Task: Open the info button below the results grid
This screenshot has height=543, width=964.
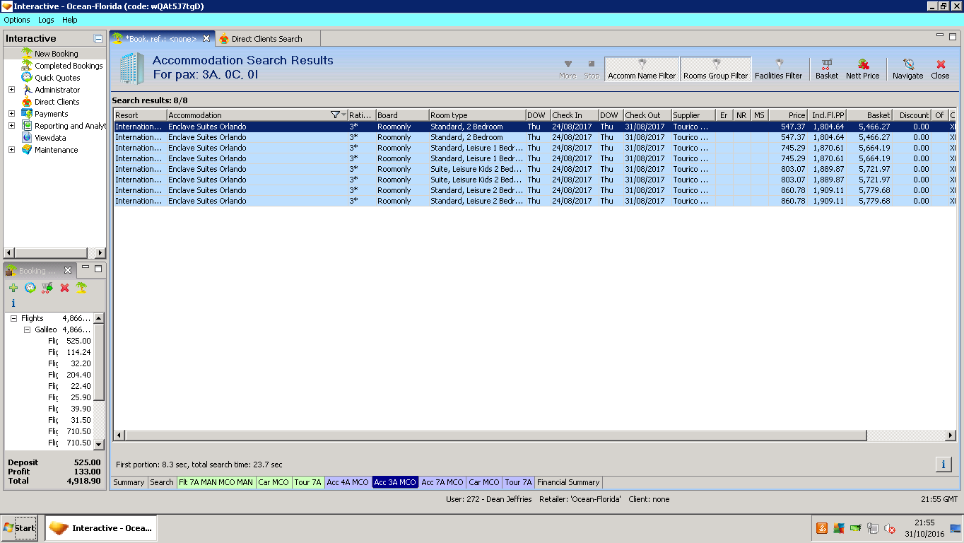Action: [943, 464]
